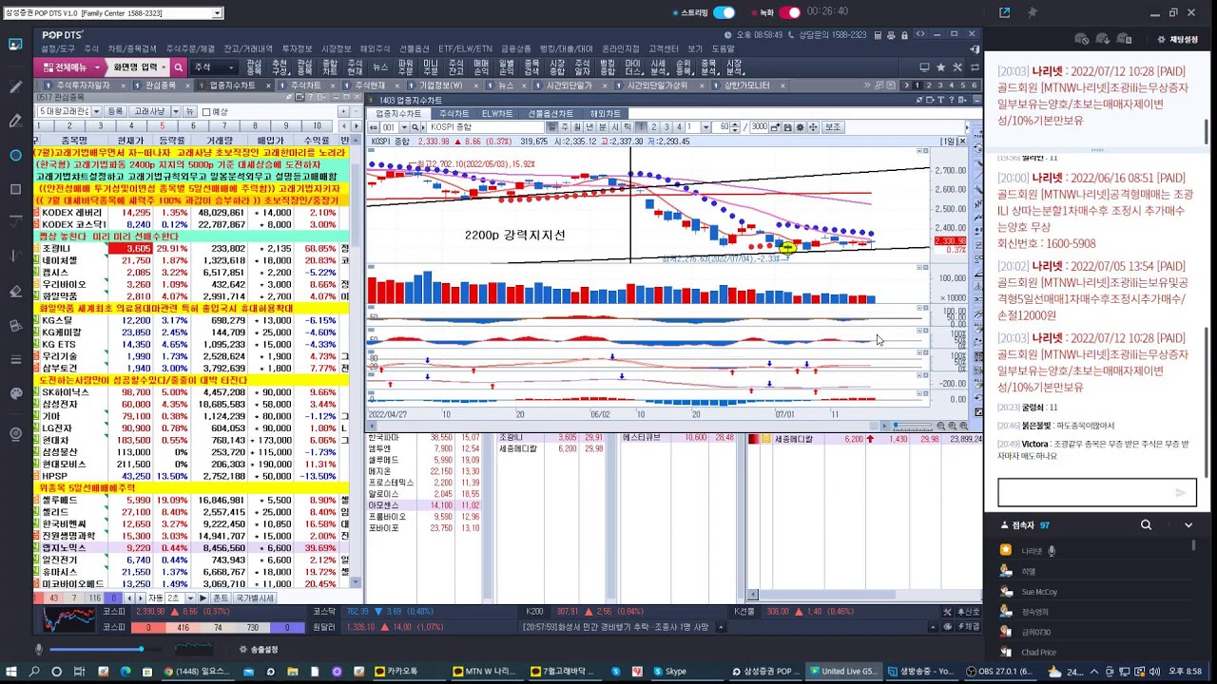
Task: Click the pin icon above chat
Action: pos(1033,12)
